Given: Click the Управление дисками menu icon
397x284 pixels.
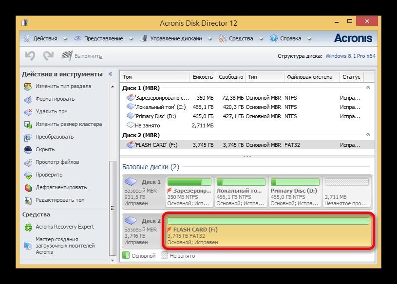Looking at the screenshot, I should tap(144, 38).
